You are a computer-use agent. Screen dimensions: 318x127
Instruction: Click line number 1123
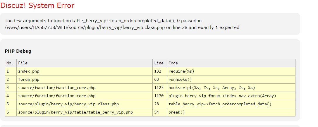160,88
